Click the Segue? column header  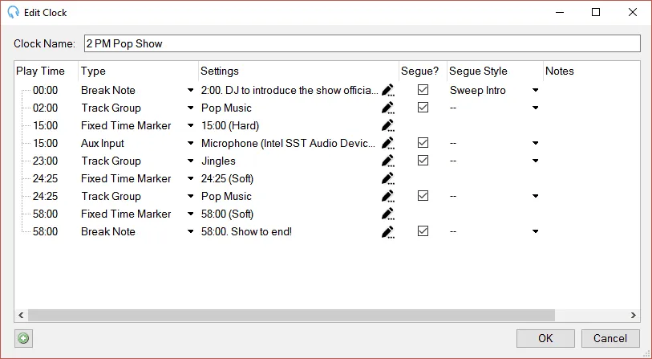point(423,71)
